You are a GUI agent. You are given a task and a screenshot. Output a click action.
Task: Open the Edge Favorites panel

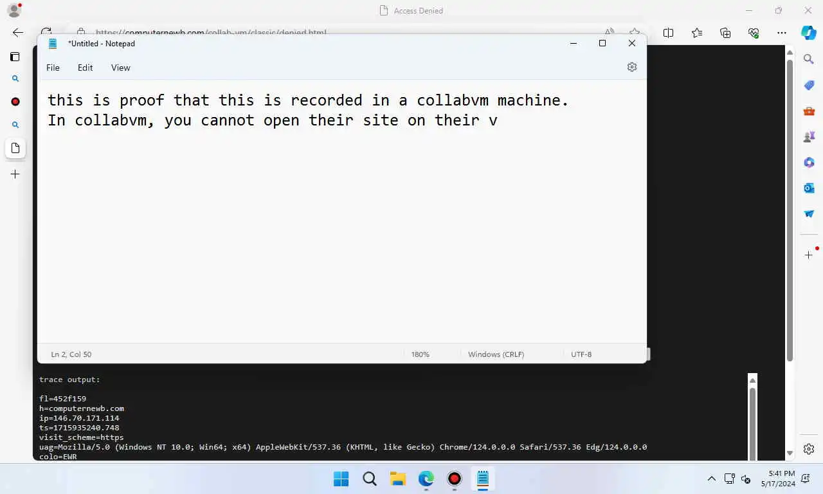pyautogui.click(x=697, y=33)
